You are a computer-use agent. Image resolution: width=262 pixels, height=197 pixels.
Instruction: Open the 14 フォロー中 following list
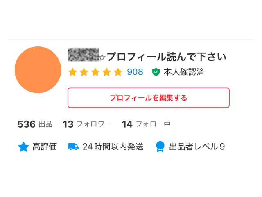click(x=146, y=124)
